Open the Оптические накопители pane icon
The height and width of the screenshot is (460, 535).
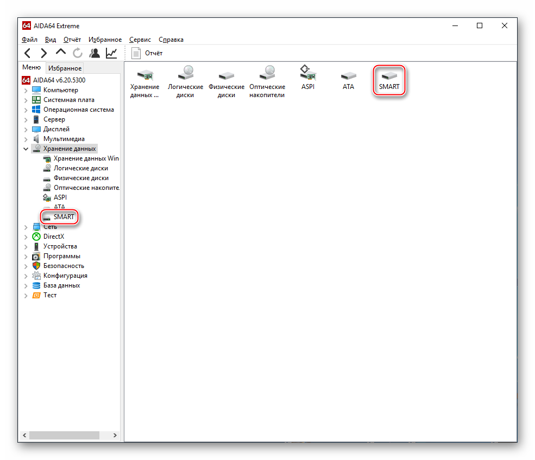click(267, 81)
